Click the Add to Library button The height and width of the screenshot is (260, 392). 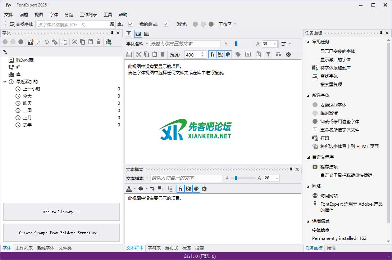click(61, 212)
